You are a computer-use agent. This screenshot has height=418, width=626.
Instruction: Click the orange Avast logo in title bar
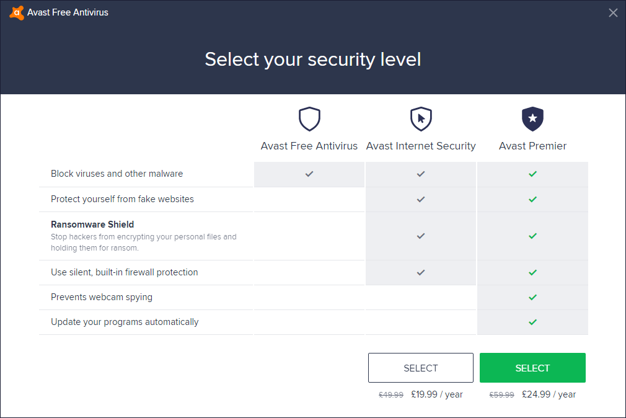(x=17, y=12)
